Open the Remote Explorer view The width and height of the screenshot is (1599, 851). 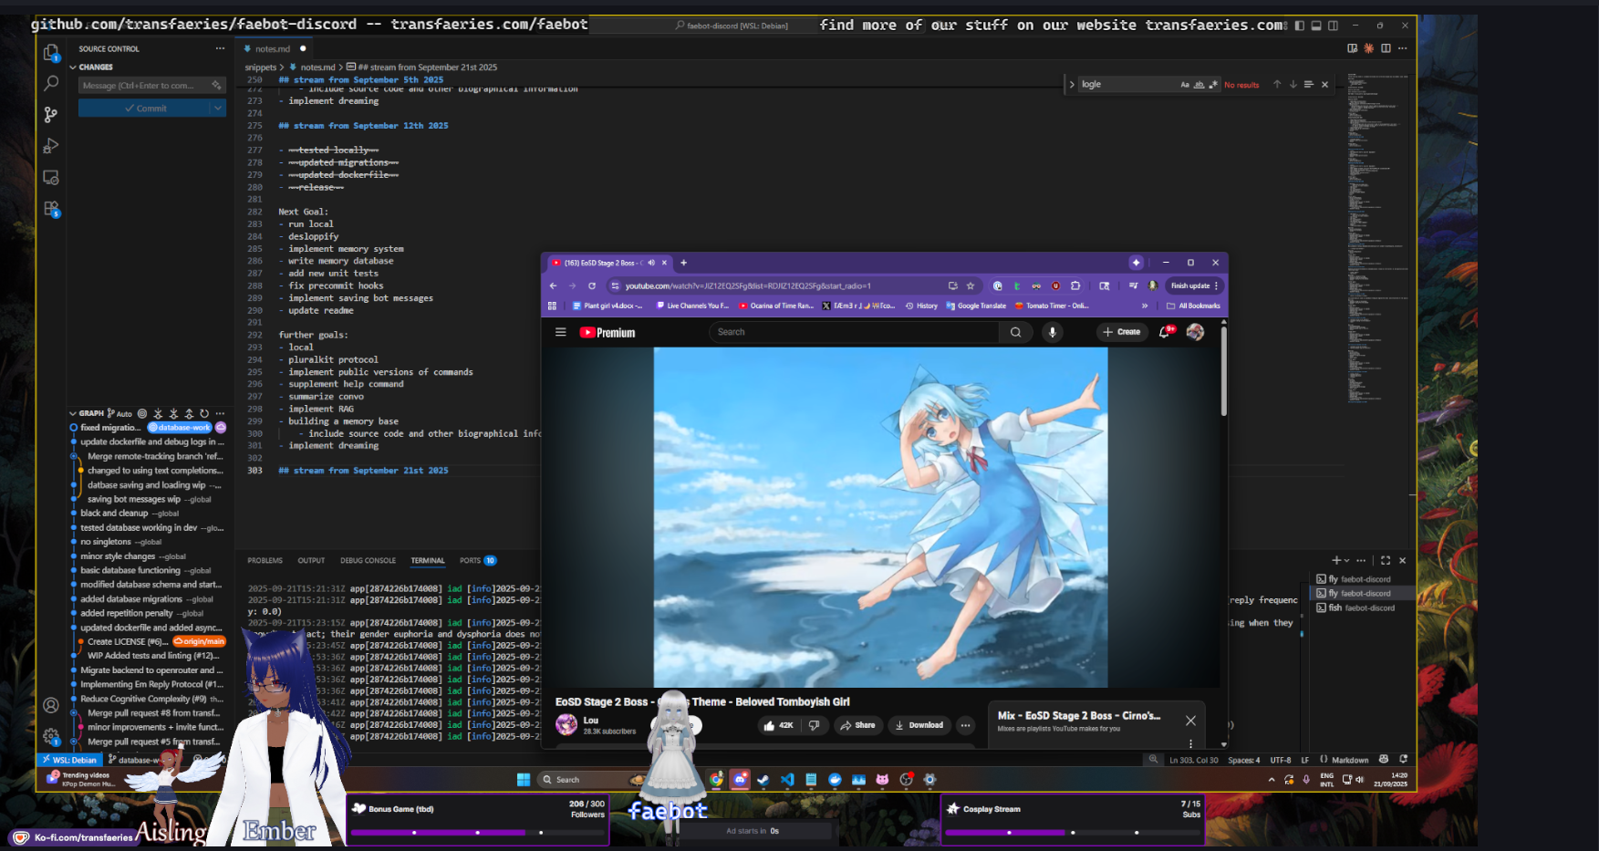pyautogui.click(x=51, y=177)
